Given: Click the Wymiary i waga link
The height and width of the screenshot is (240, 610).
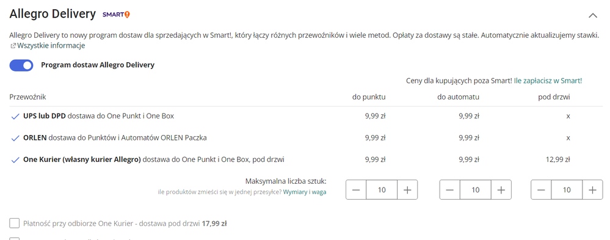Looking at the screenshot, I should (305, 192).
